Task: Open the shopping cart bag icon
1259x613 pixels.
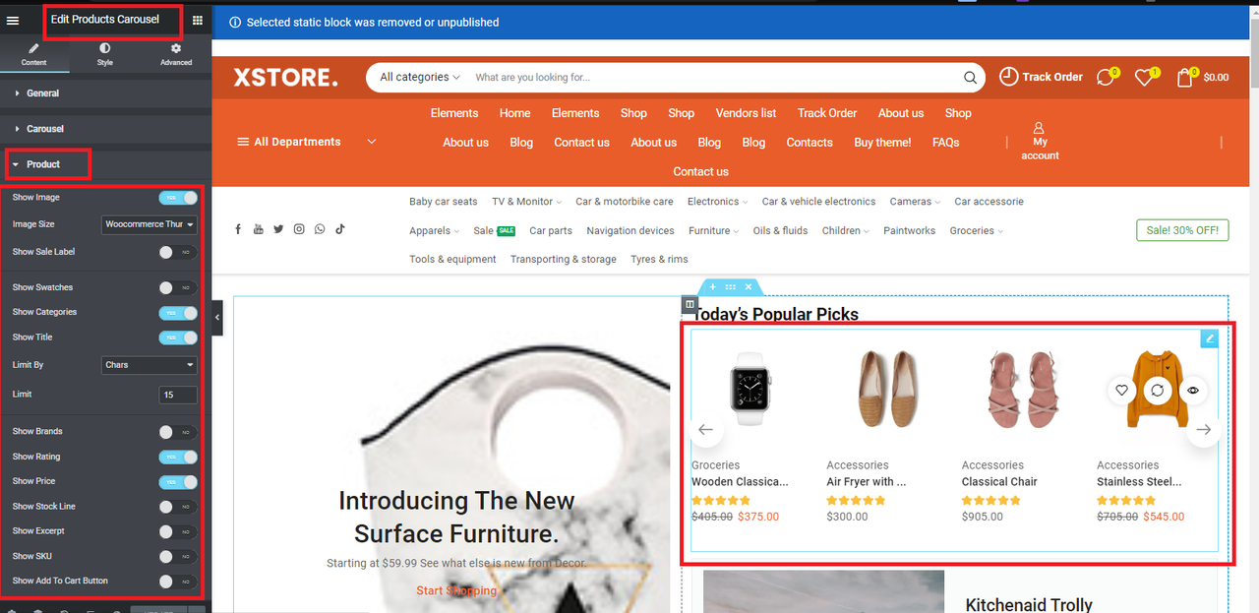Action: click(1185, 77)
